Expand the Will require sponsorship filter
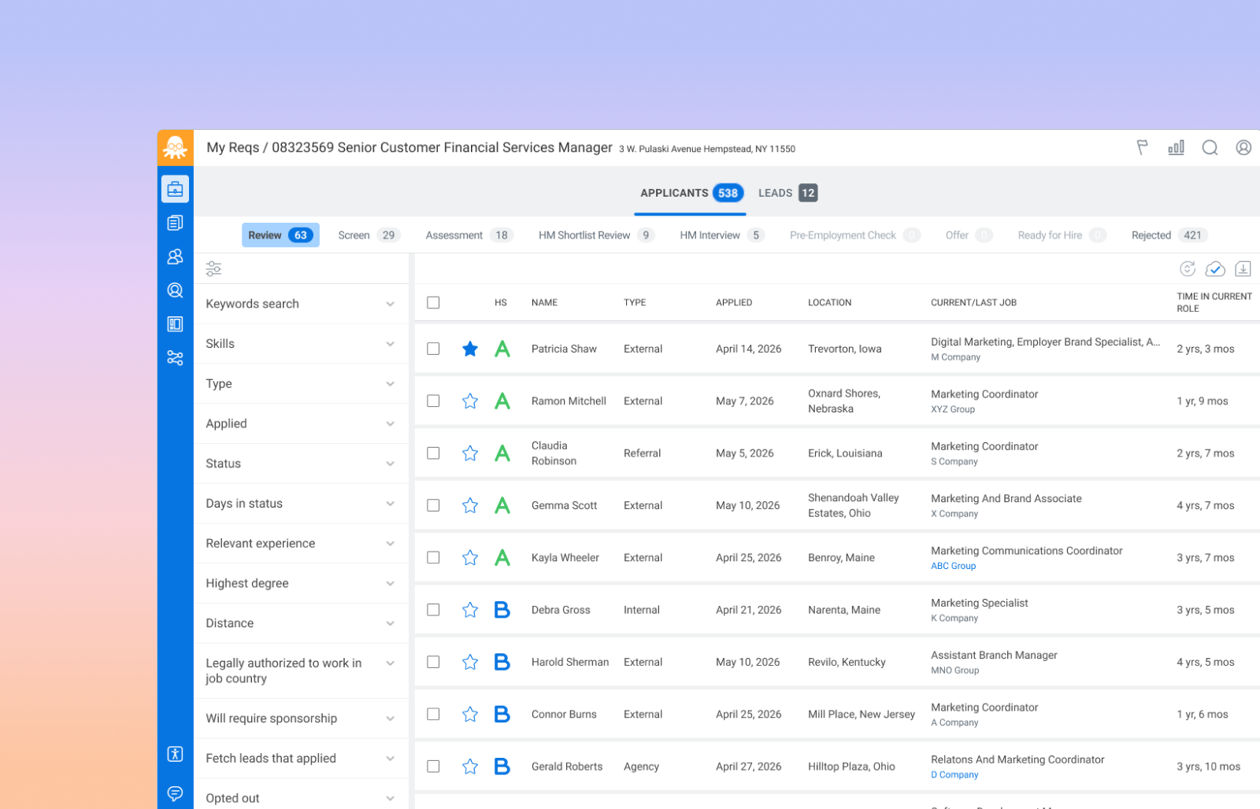This screenshot has height=809, width=1260. (301, 718)
